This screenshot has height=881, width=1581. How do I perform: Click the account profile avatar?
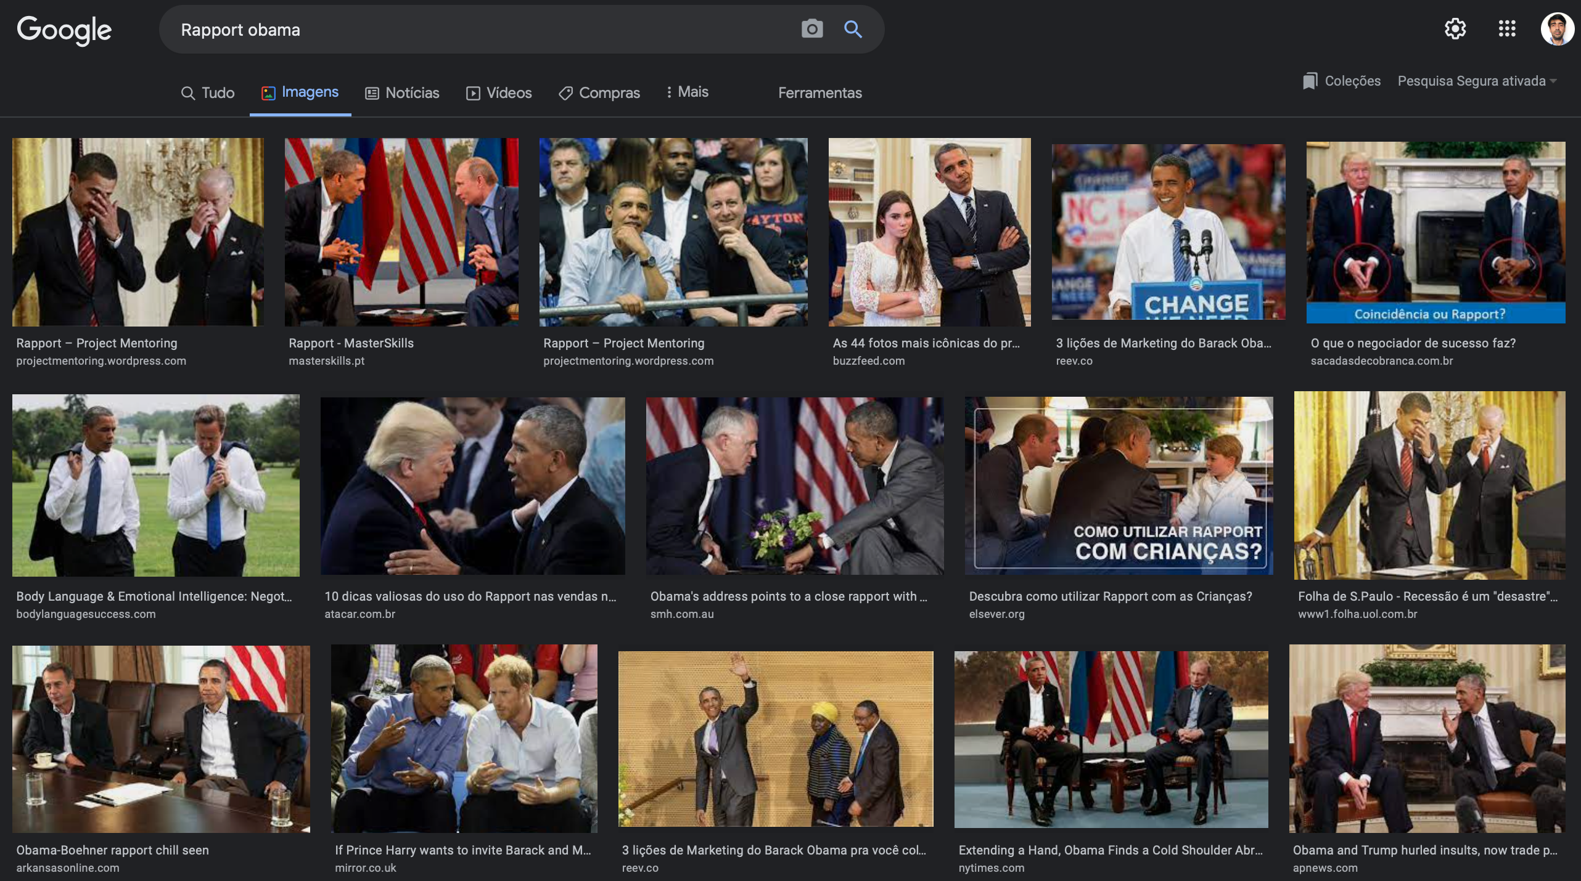pyautogui.click(x=1556, y=29)
